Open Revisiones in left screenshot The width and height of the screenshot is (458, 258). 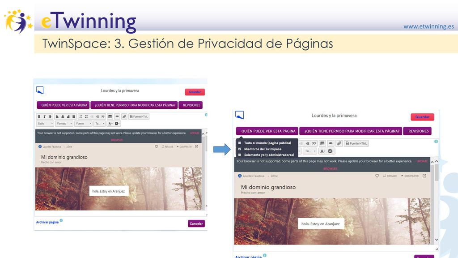pos(191,105)
